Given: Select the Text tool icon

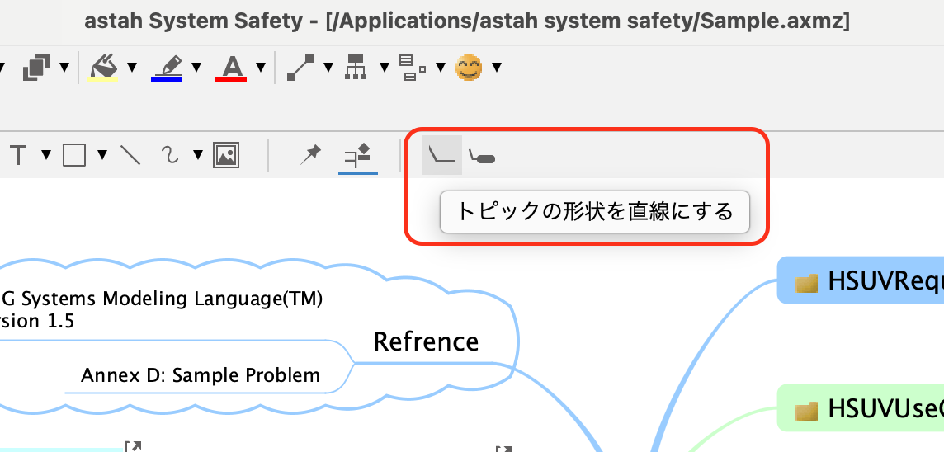Looking at the screenshot, I should (18, 155).
